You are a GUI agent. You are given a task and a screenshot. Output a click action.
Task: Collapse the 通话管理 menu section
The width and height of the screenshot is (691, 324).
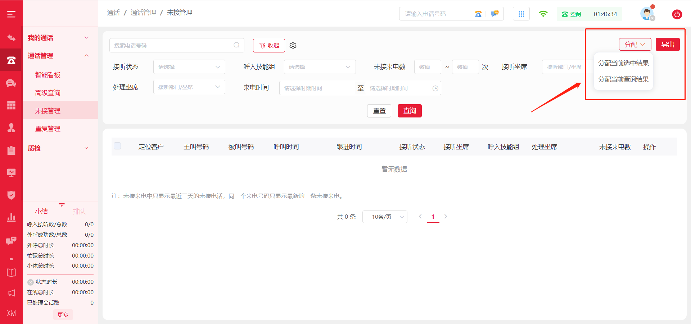[58, 56]
